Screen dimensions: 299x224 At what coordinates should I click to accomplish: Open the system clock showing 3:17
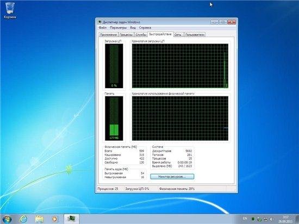pyautogui.click(x=285, y=219)
